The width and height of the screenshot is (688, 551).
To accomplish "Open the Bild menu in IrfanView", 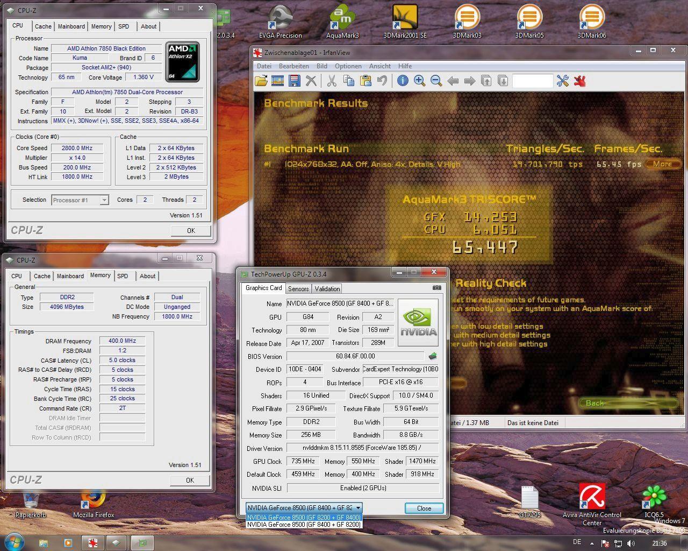I will click(322, 66).
